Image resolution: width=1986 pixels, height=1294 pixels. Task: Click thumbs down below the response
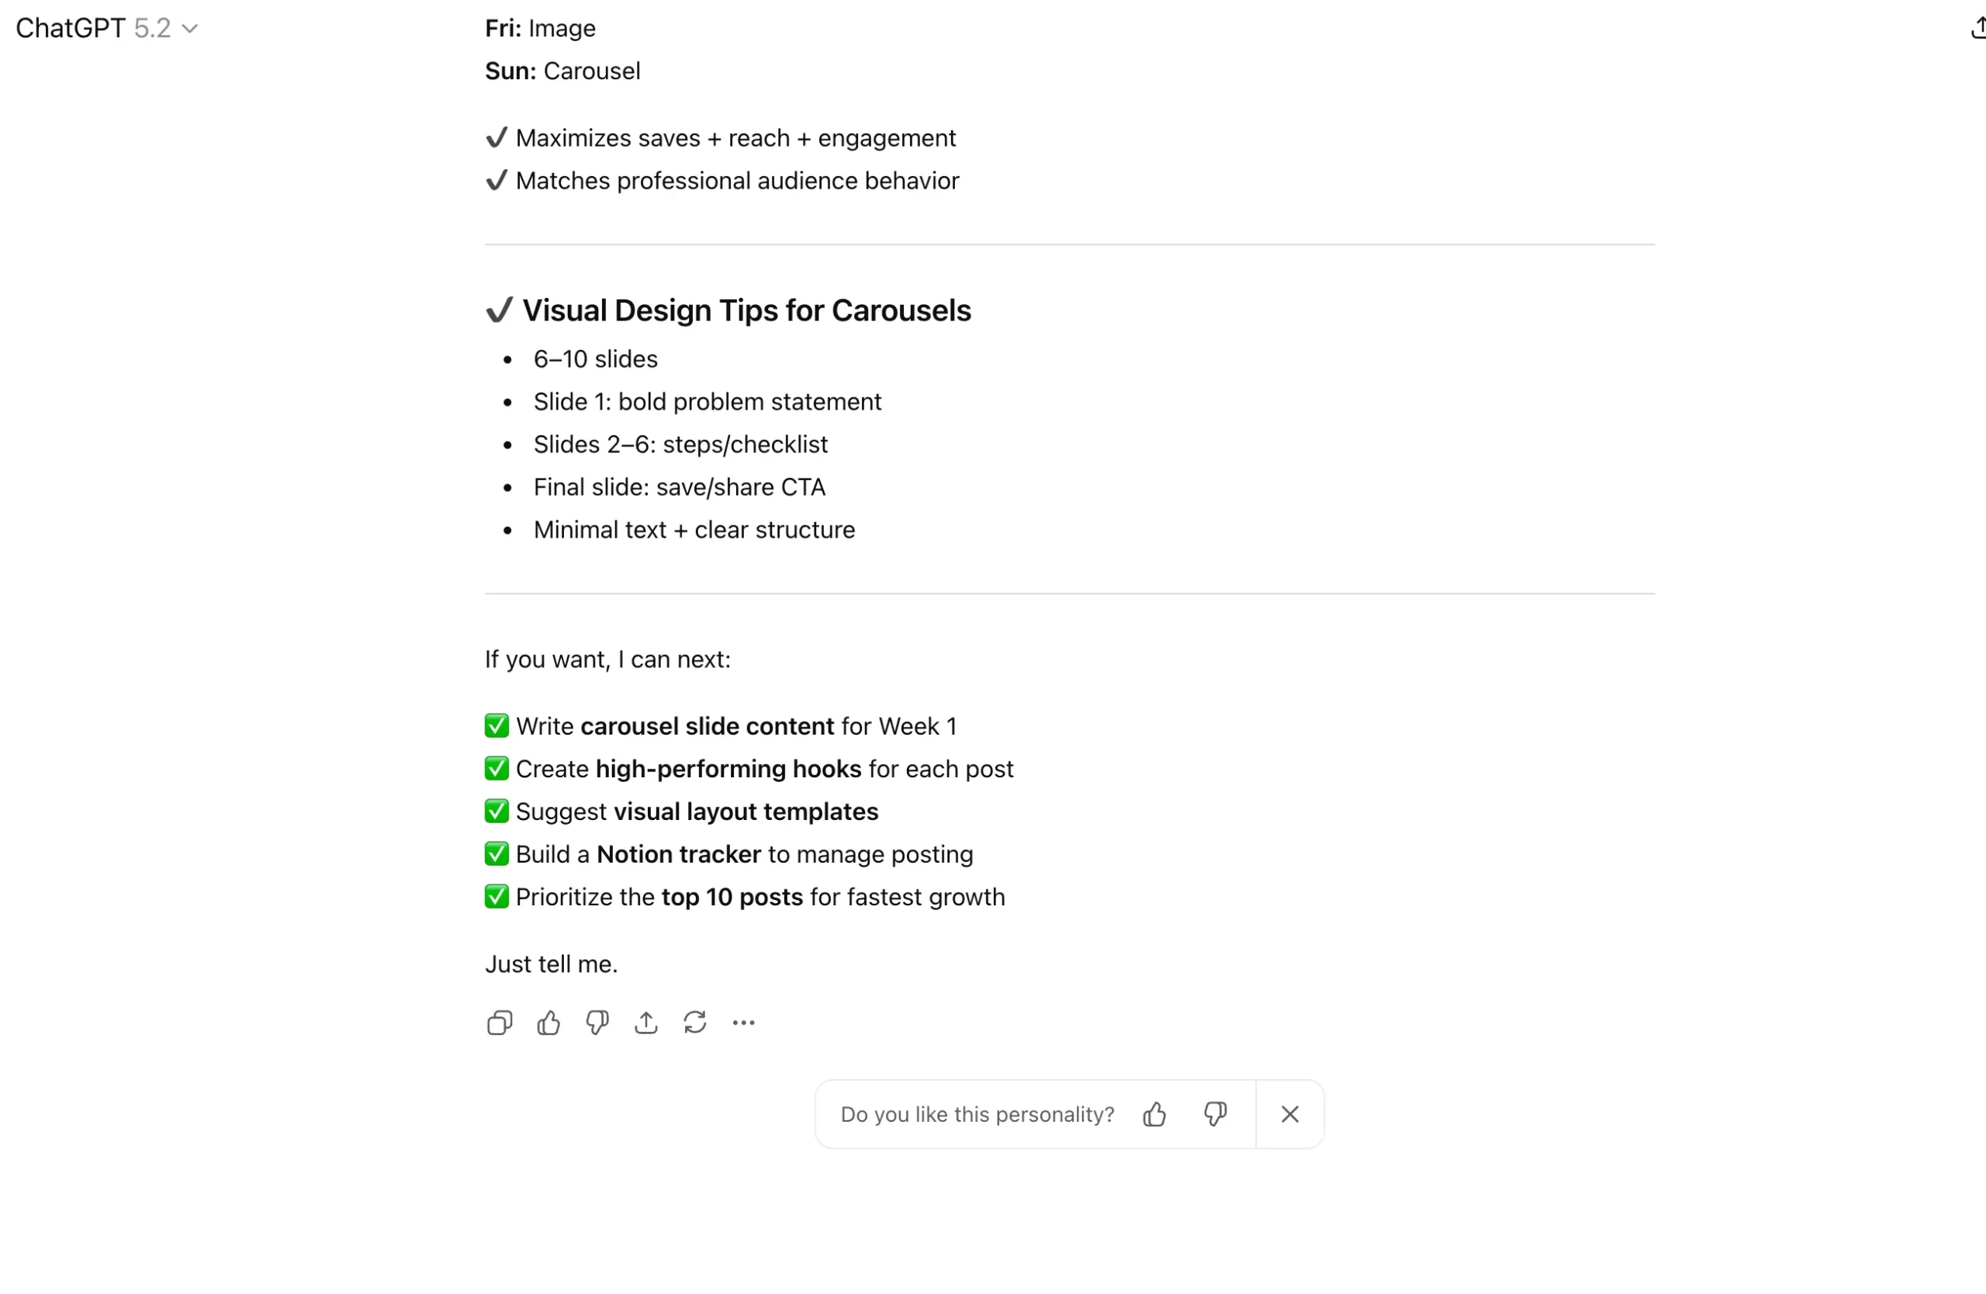click(x=597, y=1022)
